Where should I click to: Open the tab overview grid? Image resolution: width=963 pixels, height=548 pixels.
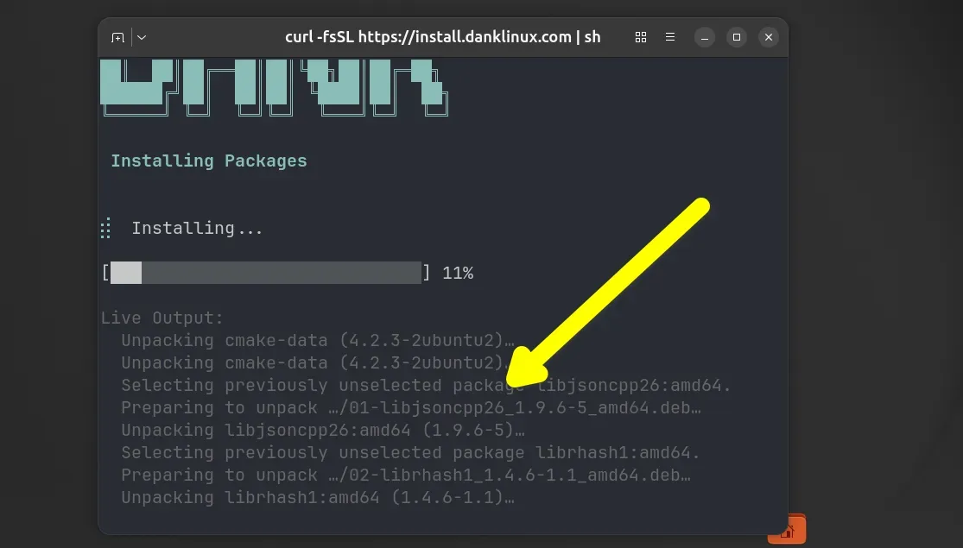click(641, 37)
